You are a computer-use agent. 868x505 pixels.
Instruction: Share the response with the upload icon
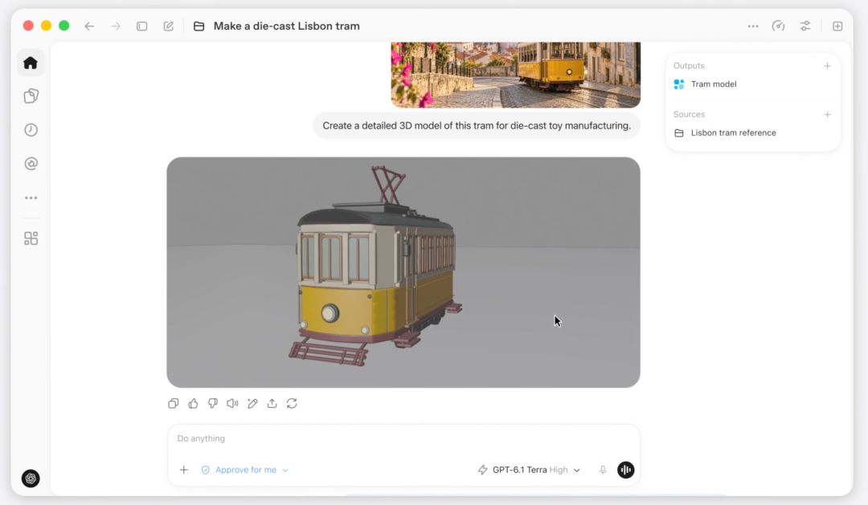point(272,403)
